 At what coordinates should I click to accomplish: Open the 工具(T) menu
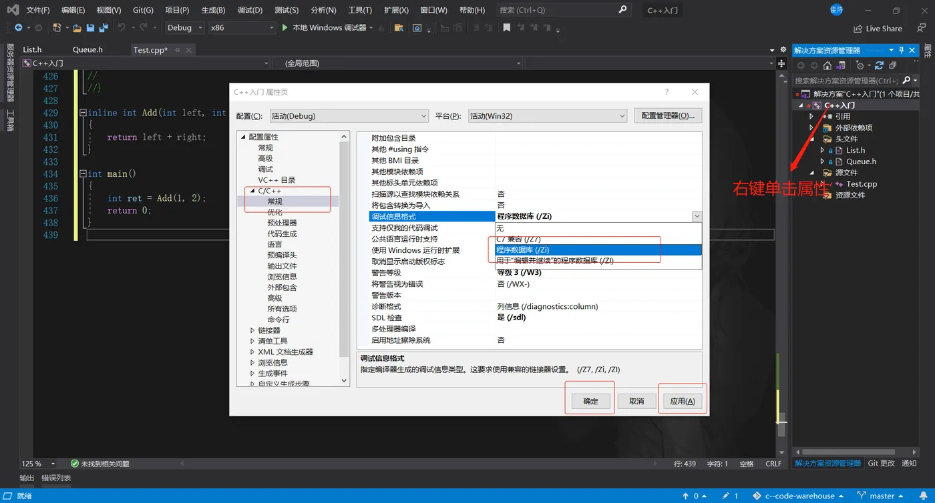(360, 10)
